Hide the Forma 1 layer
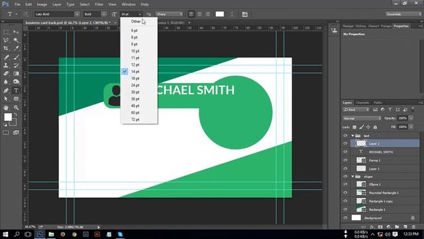This screenshot has height=239, width=424. pos(345,161)
